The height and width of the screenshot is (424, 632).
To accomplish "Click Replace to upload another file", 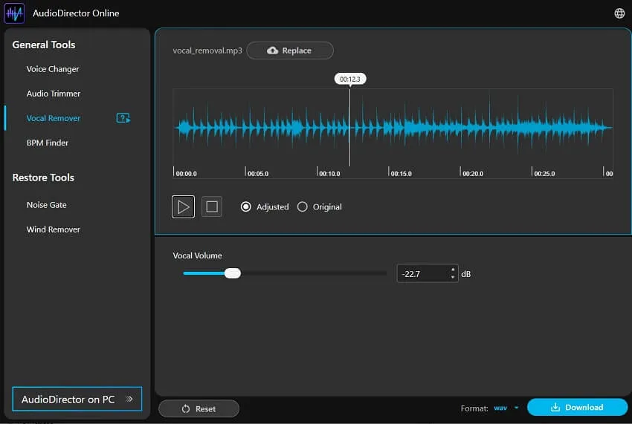I will tap(290, 50).
